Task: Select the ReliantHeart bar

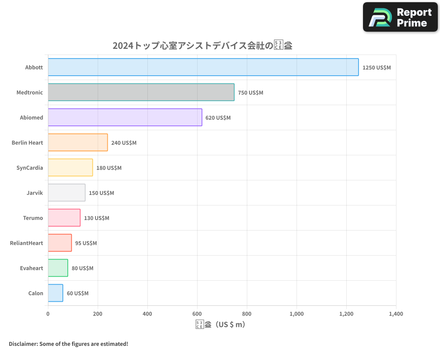Action: point(59,243)
